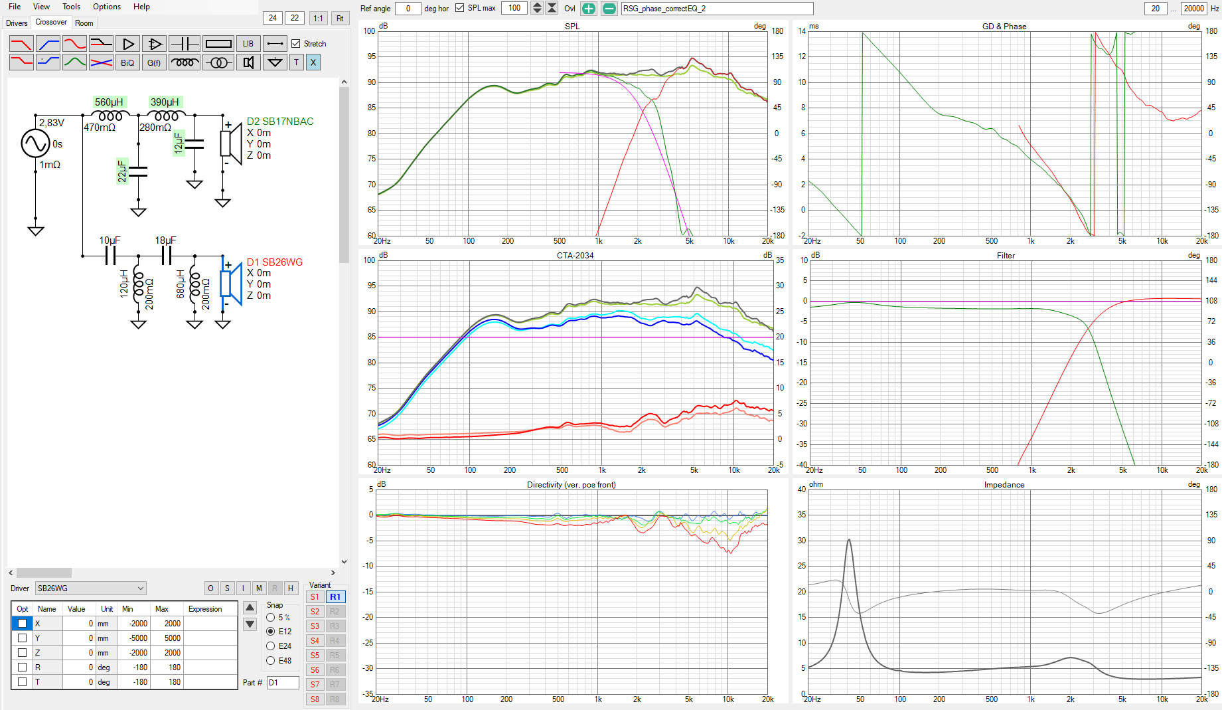Select the E24 snap radio button

click(271, 646)
